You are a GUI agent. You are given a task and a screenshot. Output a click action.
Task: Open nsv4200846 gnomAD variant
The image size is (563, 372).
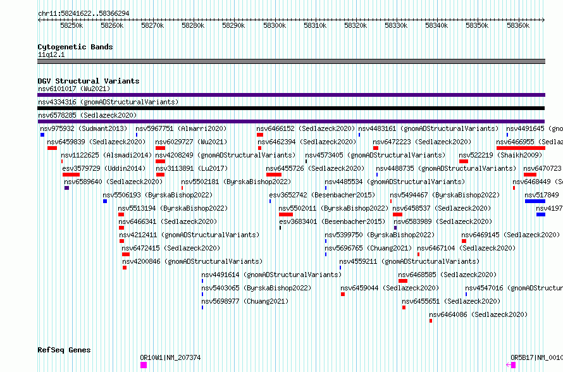pos(192,261)
